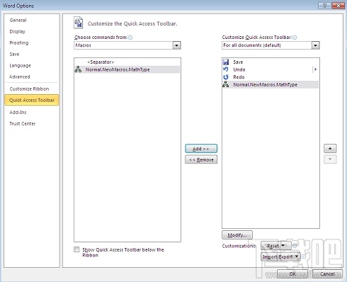Click the Save icon in toolbar list
The height and width of the screenshot is (282, 347).
pos(226,62)
